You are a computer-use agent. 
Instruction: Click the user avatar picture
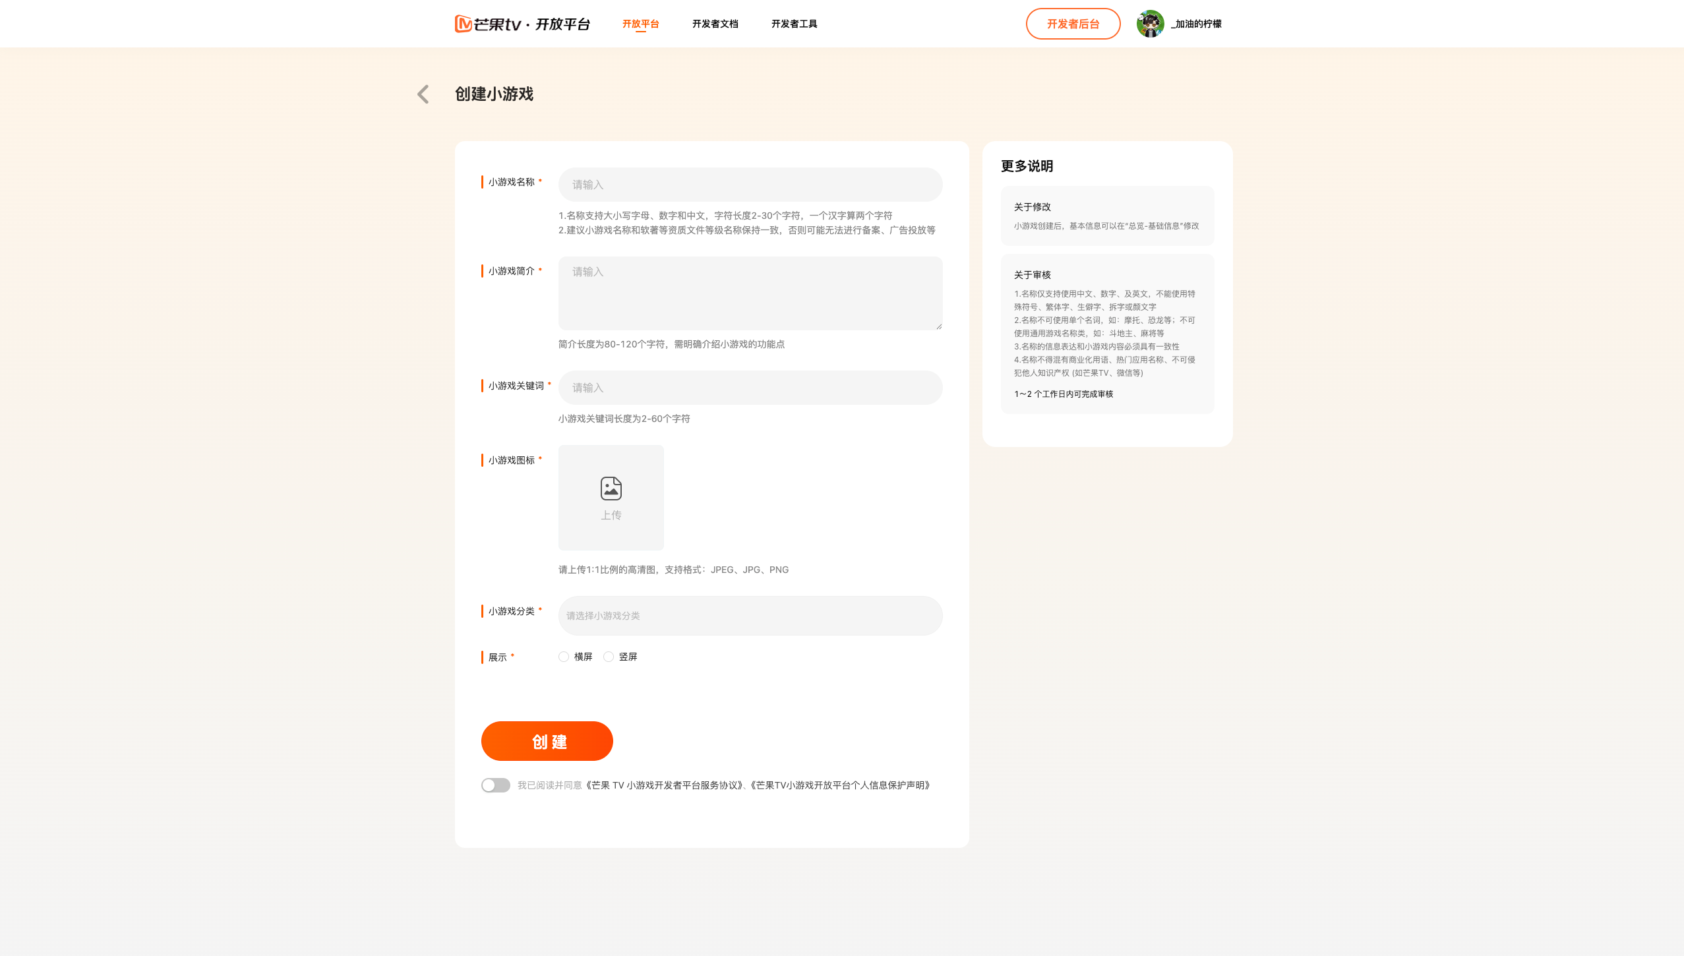(1150, 24)
